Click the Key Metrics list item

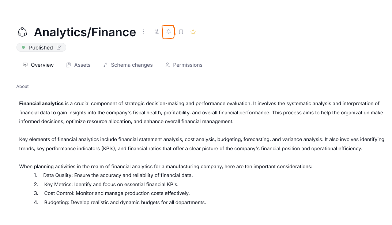pyautogui.click(x=111, y=184)
